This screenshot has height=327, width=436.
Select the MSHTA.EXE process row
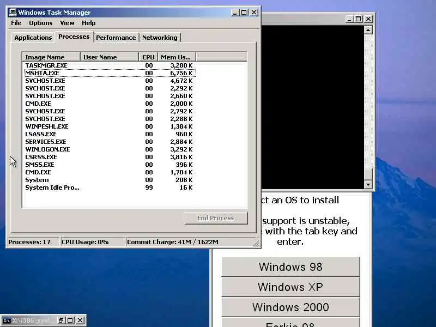110,73
